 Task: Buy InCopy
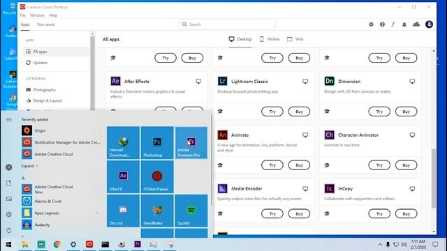tap(406, 214)
